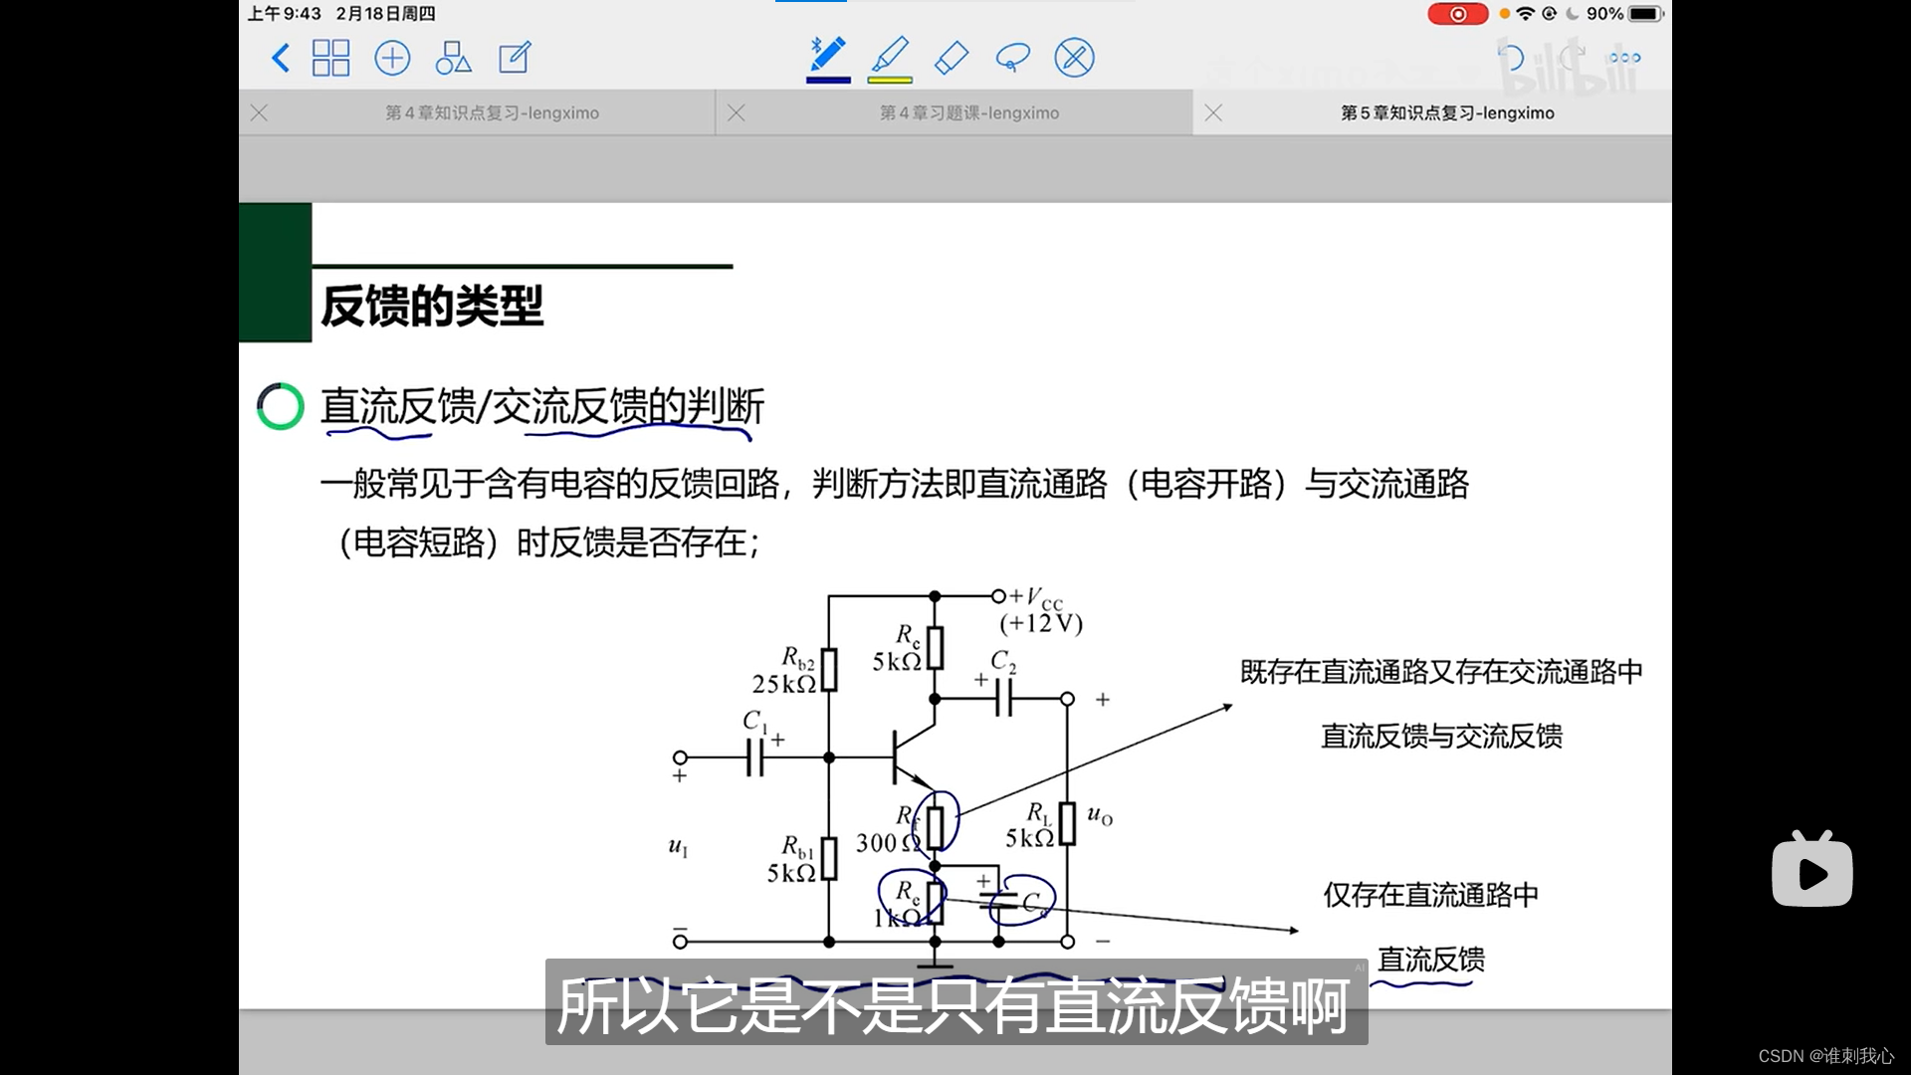Image resolution: width=1911 pixels, height=1075 pixels.
Task: Redo the last stroke
Action: tap(1571, 58)
